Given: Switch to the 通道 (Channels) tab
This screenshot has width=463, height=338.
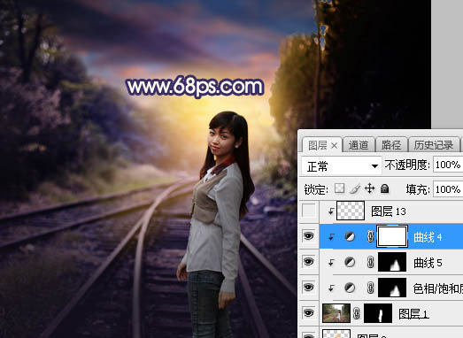Looking at the screenshot, I should (359, 145).
